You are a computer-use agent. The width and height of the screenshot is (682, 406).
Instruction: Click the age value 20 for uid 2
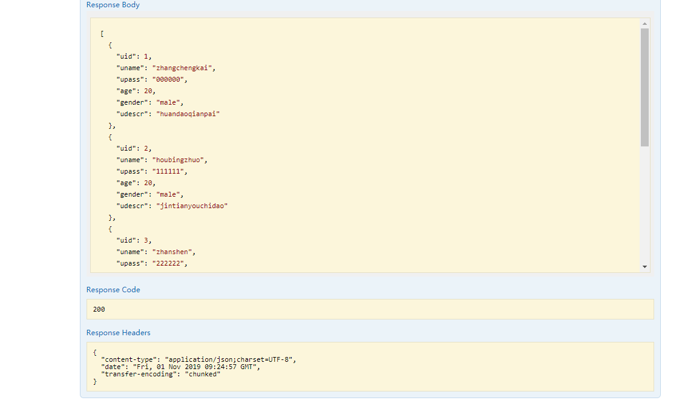pos(149,182)
